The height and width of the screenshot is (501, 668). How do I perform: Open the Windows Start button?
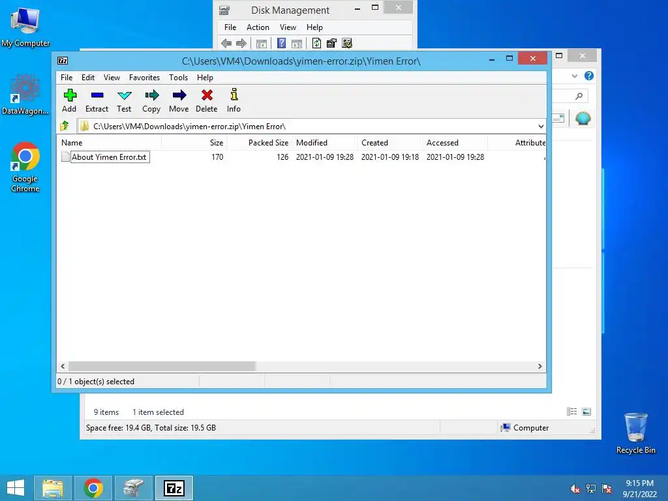tap(16, 488)
